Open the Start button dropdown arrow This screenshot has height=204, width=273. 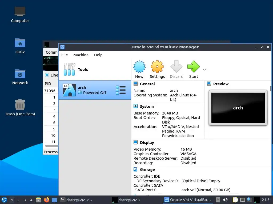click(204, 70)
